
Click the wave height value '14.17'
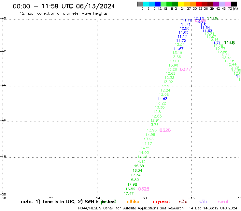pos(147,143)
